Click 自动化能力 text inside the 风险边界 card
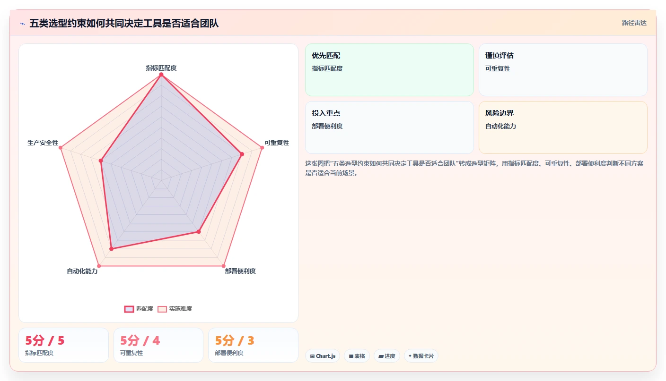666x381 pixels. pos(500,126)
